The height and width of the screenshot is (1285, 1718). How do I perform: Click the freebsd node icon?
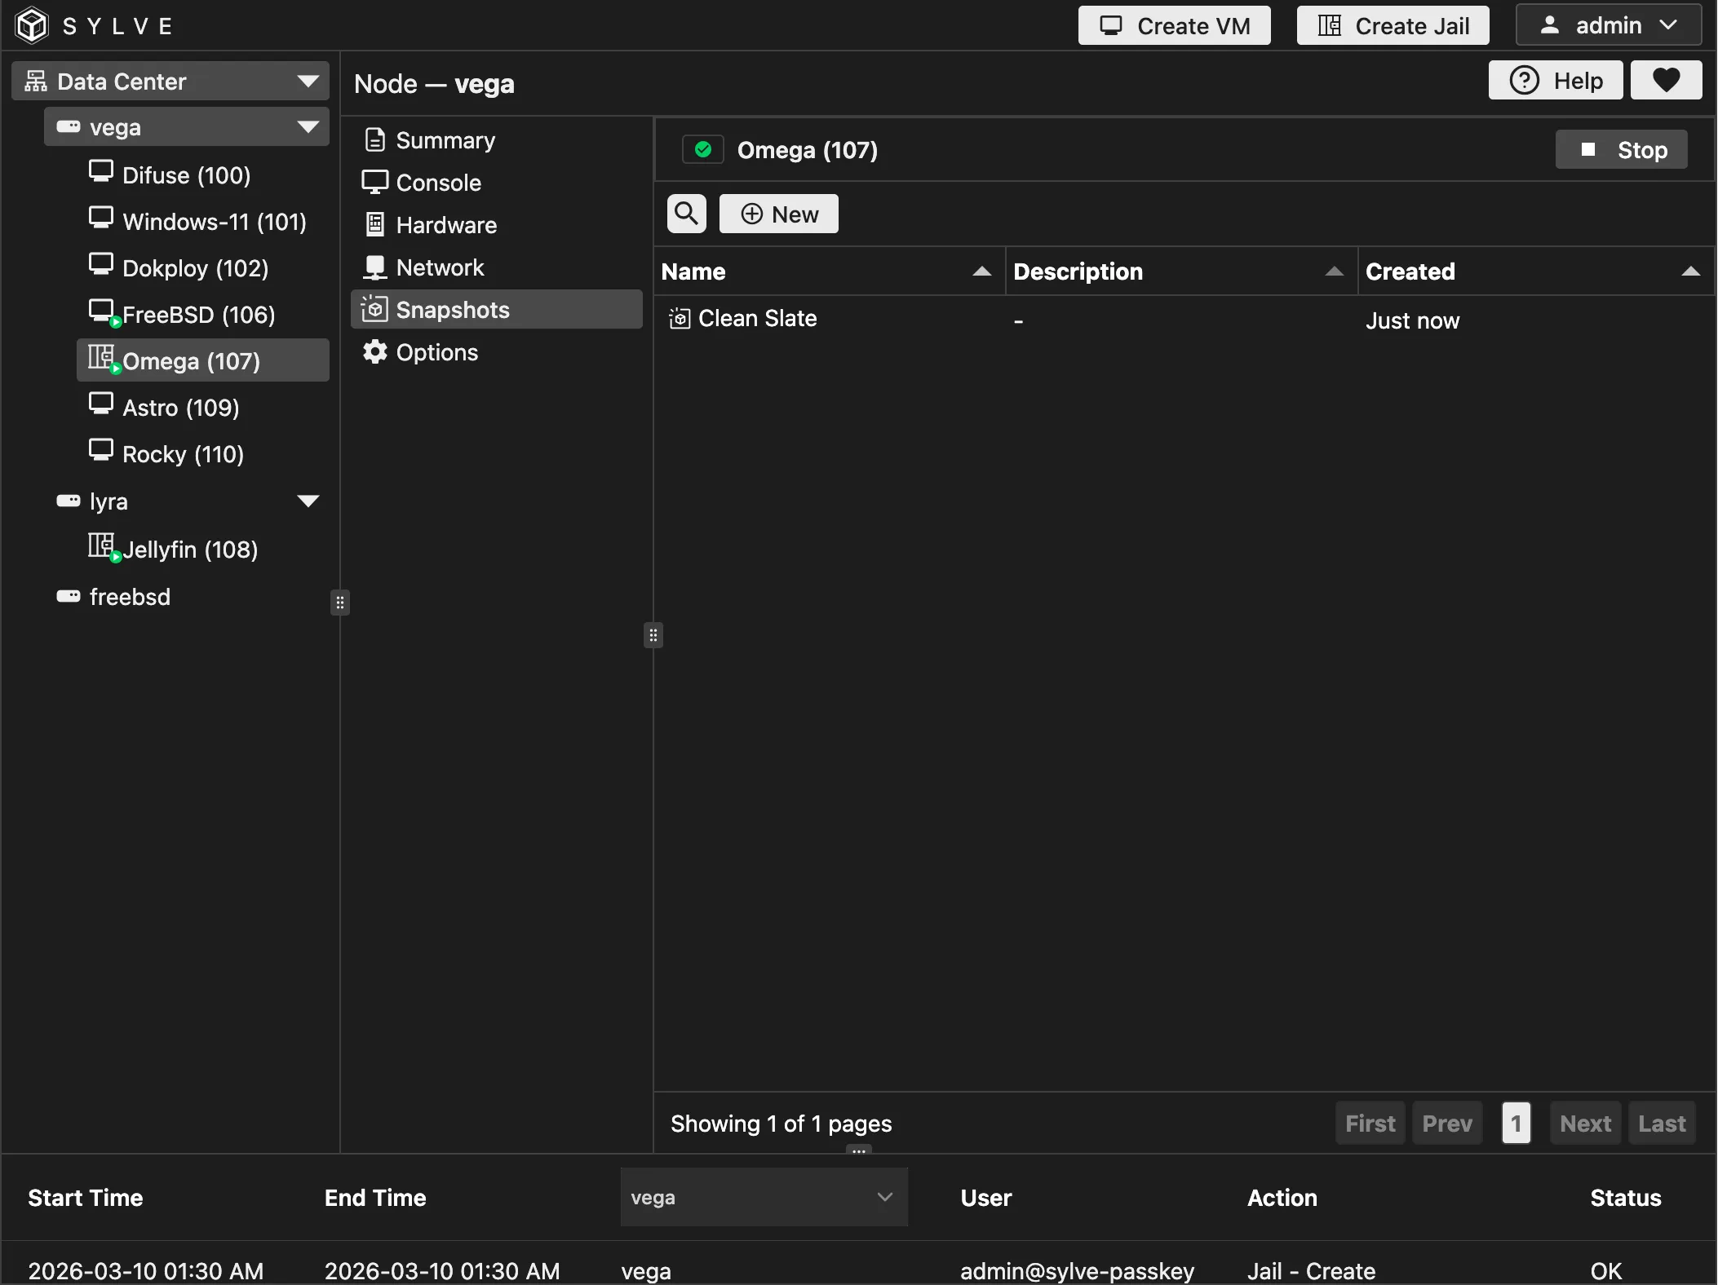(x=69, y=597)
